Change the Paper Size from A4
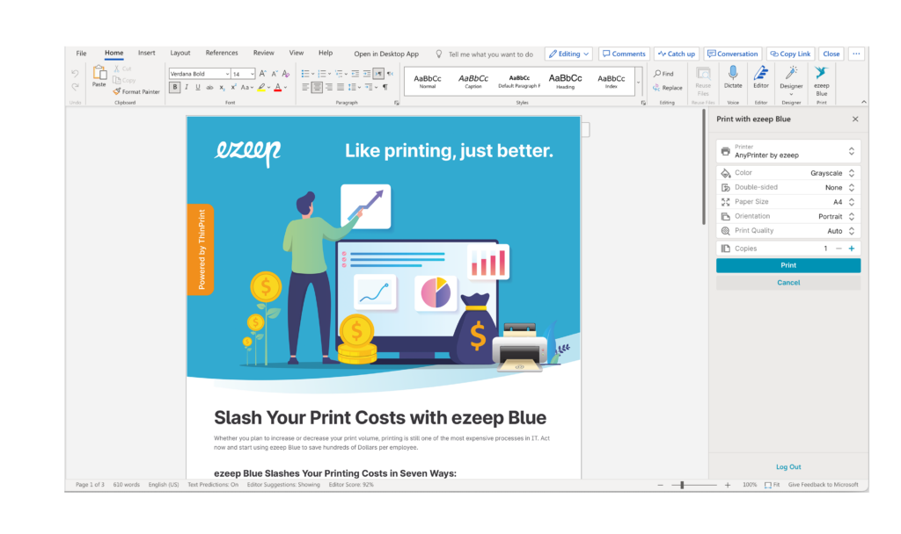 (787, 202)
